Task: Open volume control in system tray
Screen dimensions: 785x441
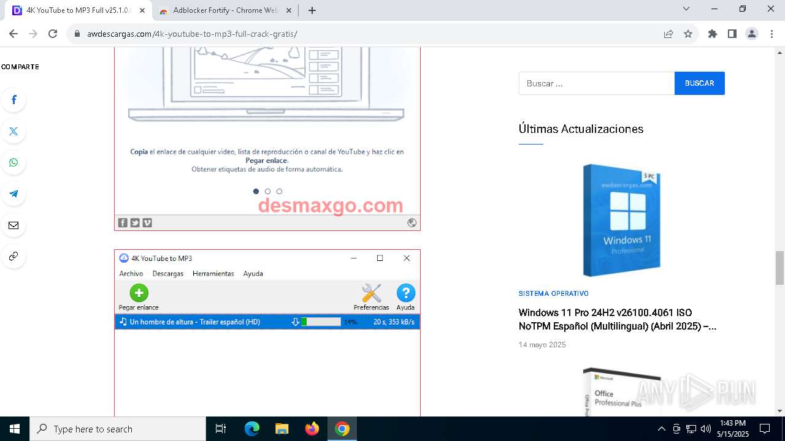Action: pyautogui.click(x=705, y=429)
